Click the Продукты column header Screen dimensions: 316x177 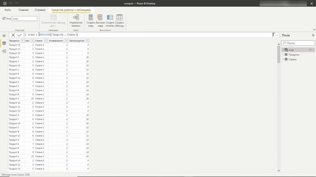click(x=14, y=41)
